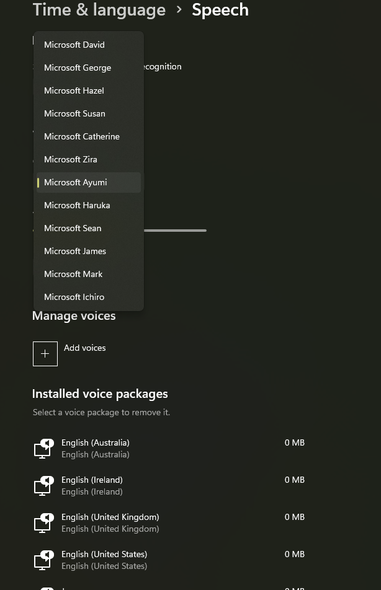Click 0 MB size of English (United States)
381x590 pixels.
(x=295, y=554)
